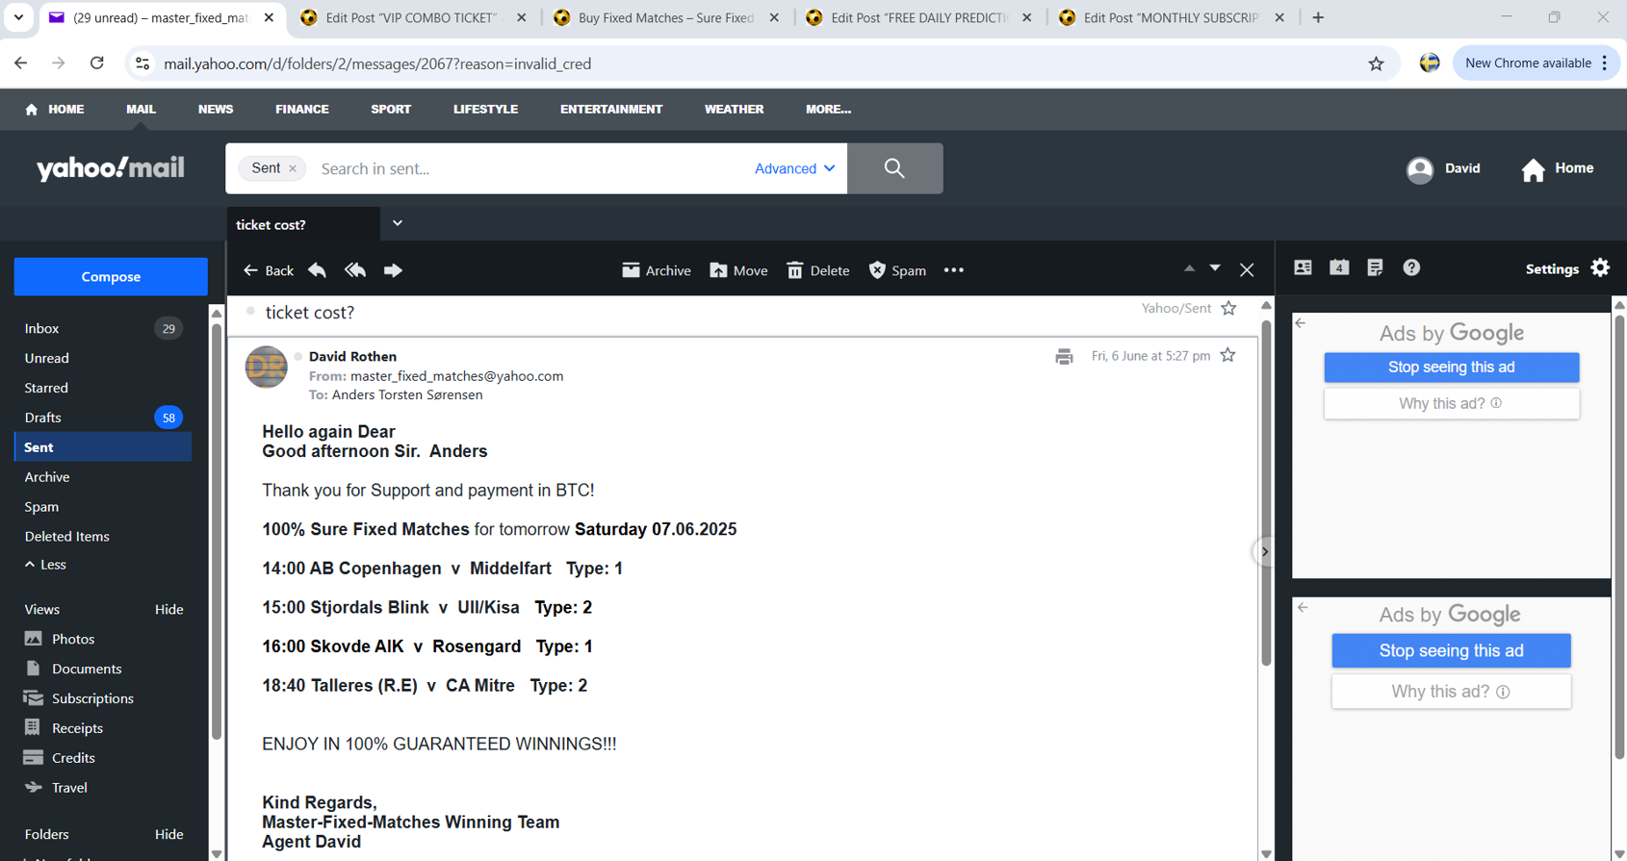Viewport: 1627px width, 861px height.
Task: Go to Yahoo HOME in top navigation
Action: (x=55, y=110)
